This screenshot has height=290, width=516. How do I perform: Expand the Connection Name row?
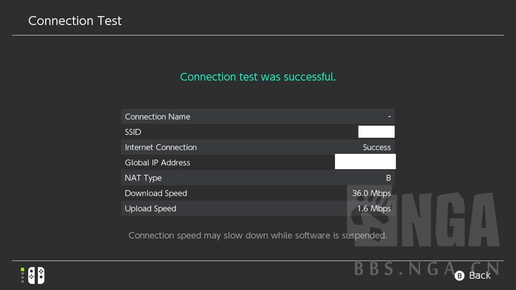pos(258,116)
